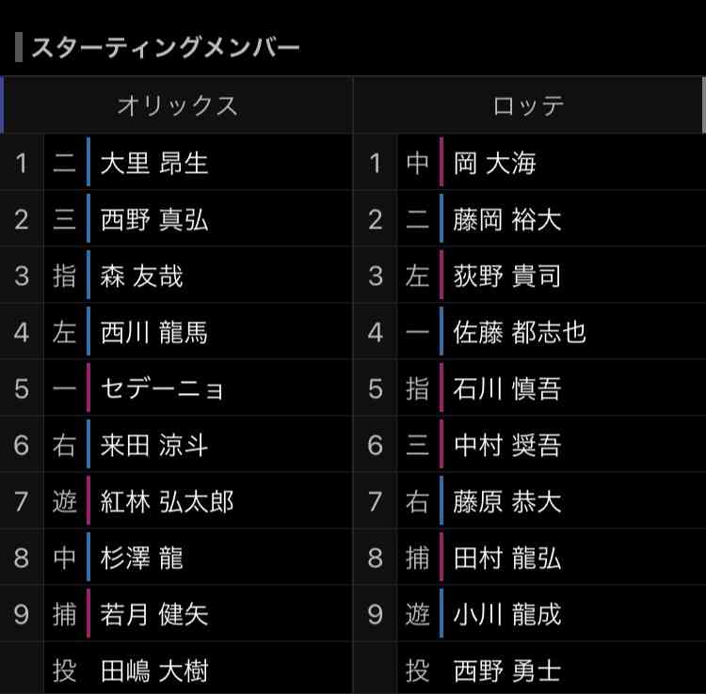Screen dimensions: 706x694
Task: Select 西野 真弘 batting second
Action: coord(154,219)
